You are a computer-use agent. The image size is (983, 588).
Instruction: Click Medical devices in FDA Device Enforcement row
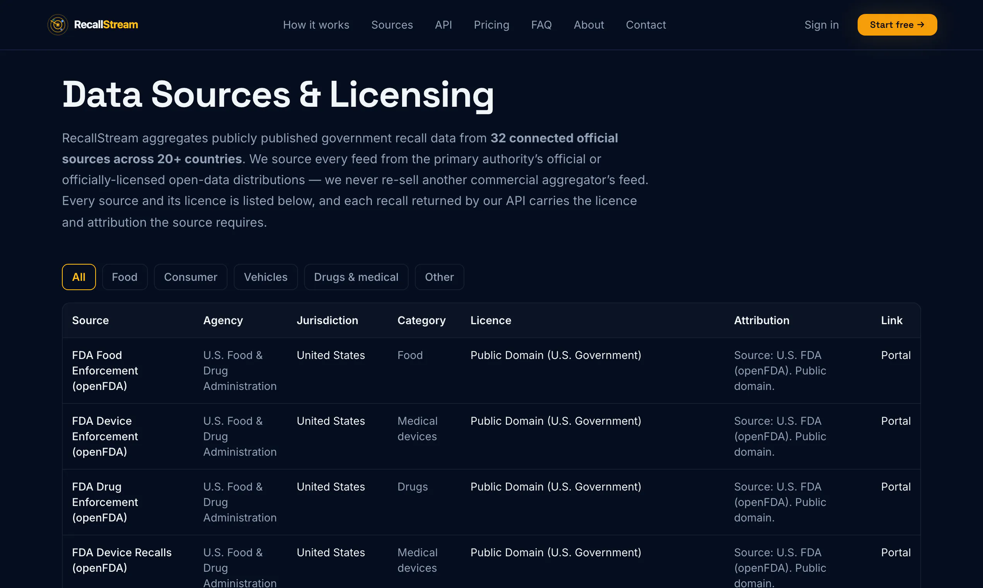[x=417, y=428]
